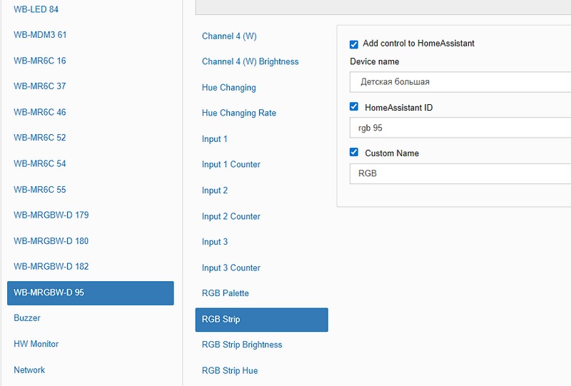Choose WB-MRGBW-D 179 device
571x386 pixels.
51,215
